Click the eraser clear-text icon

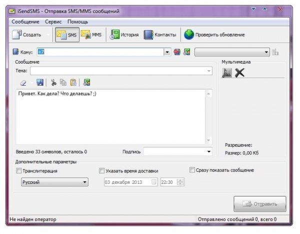click(x=23, y=83)
